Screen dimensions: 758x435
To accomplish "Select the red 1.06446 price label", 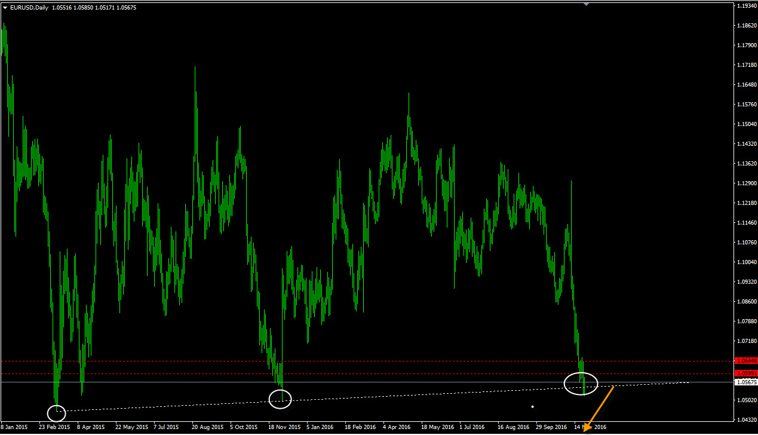I will (746, 361).
